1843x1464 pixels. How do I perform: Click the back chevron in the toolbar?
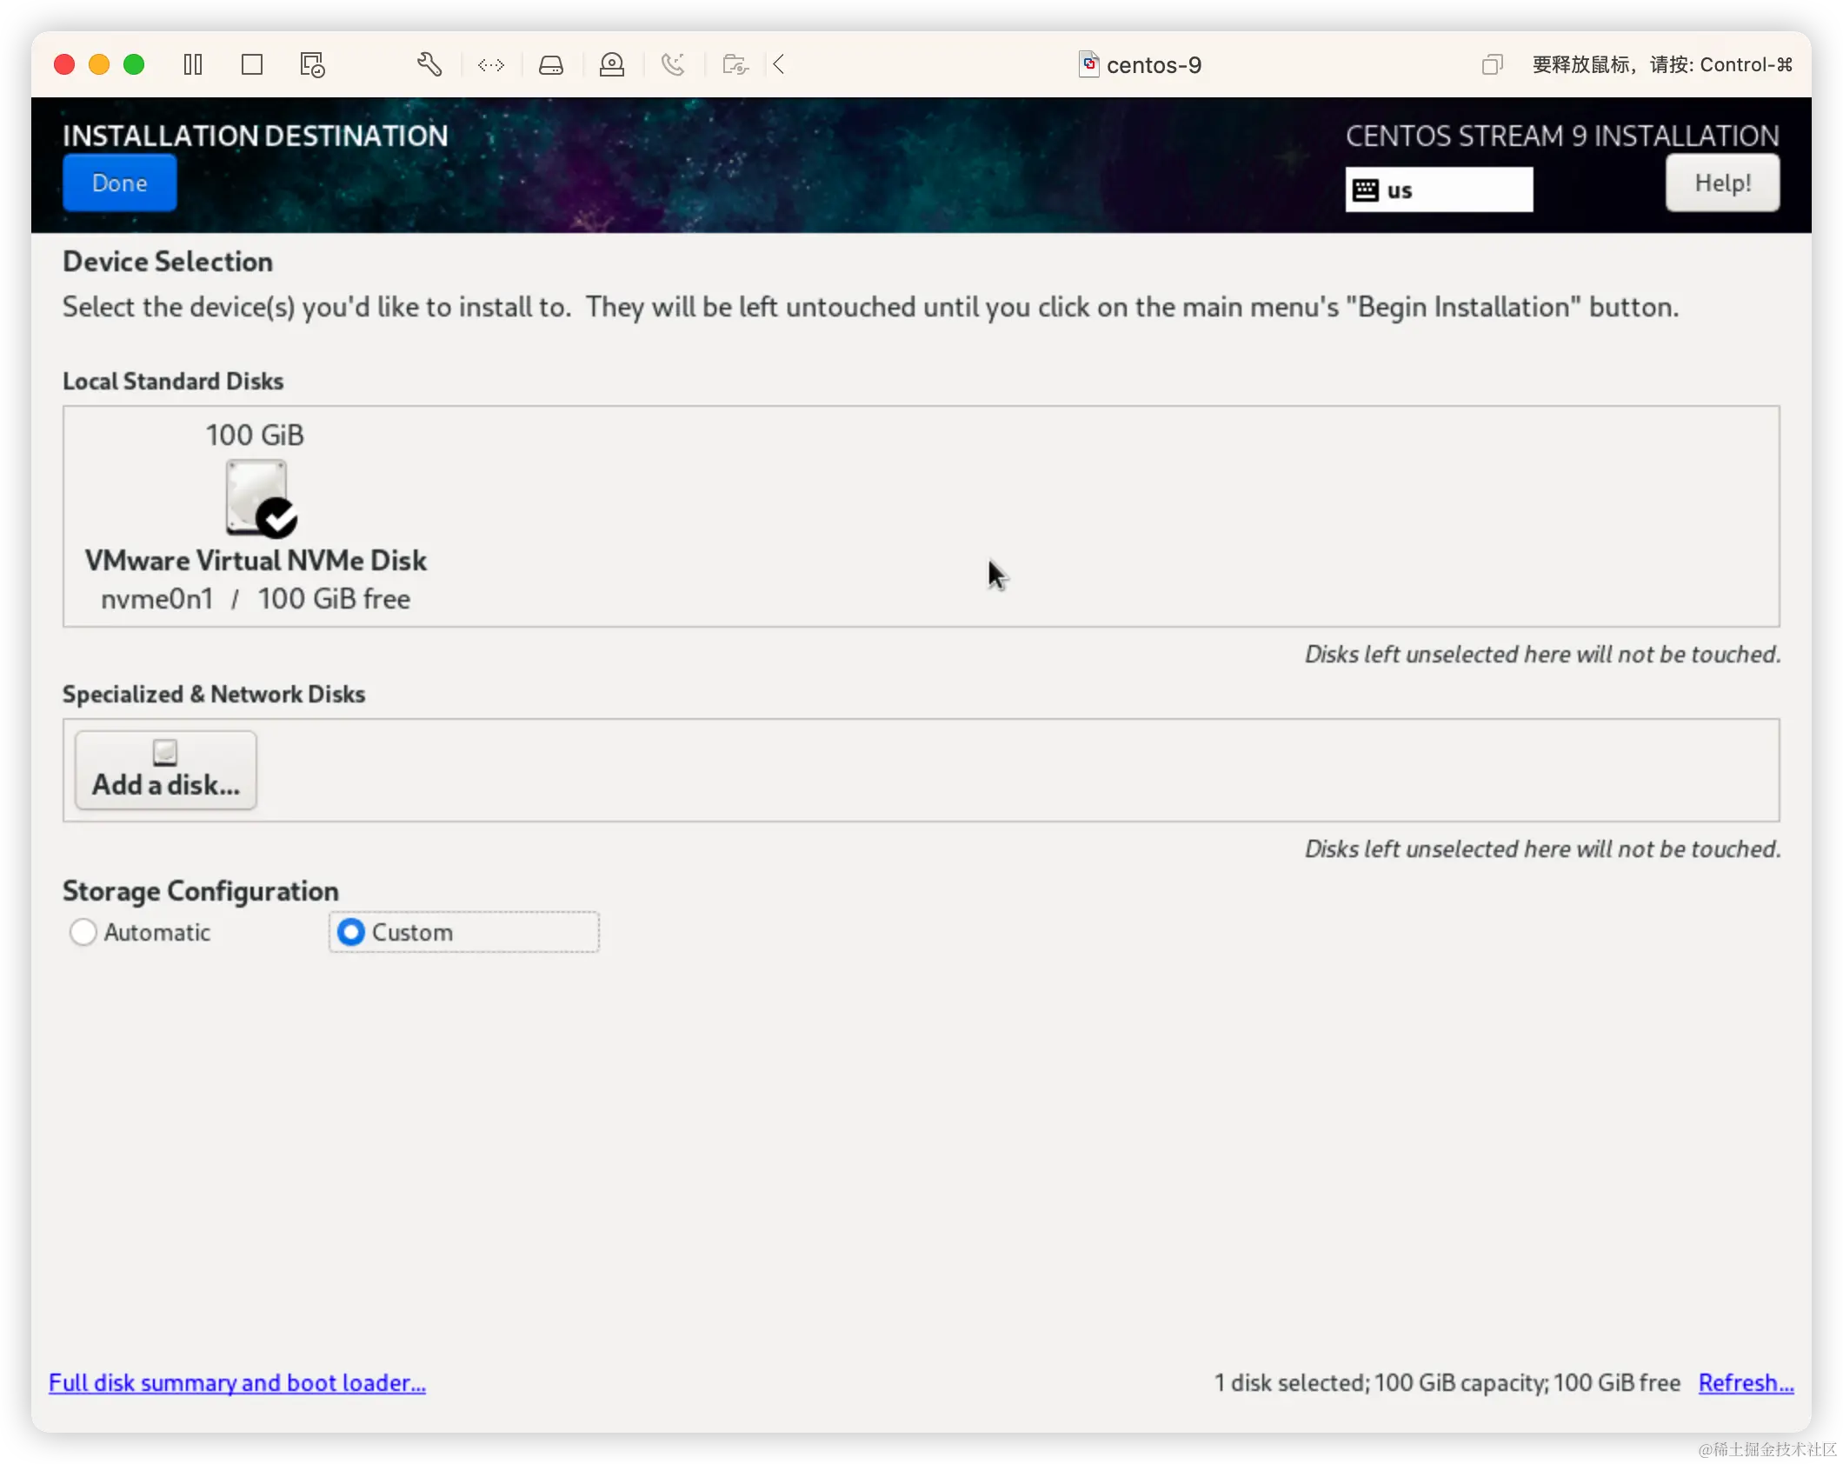coord(779,64)
